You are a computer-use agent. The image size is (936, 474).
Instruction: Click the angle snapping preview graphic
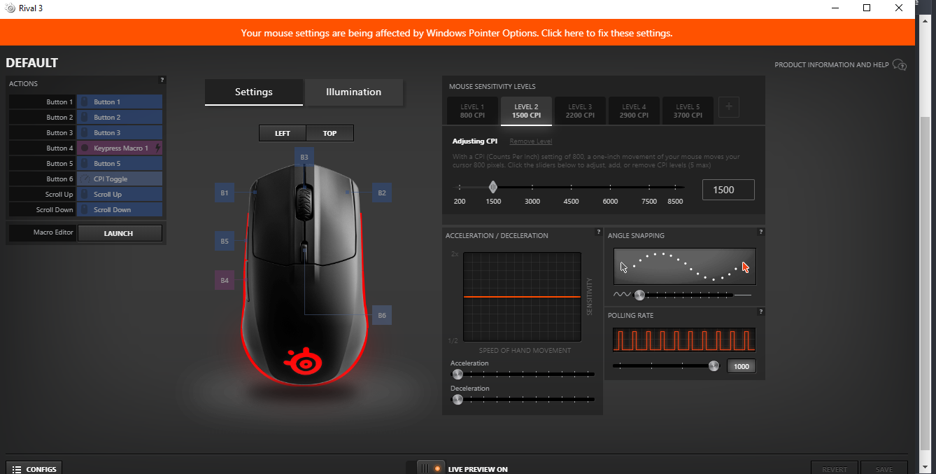[685, 266]
